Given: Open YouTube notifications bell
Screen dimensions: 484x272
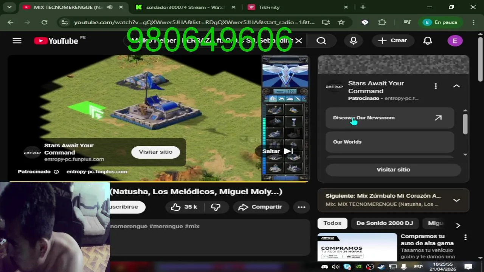Looking at the screenshot, I should [428, 41].
